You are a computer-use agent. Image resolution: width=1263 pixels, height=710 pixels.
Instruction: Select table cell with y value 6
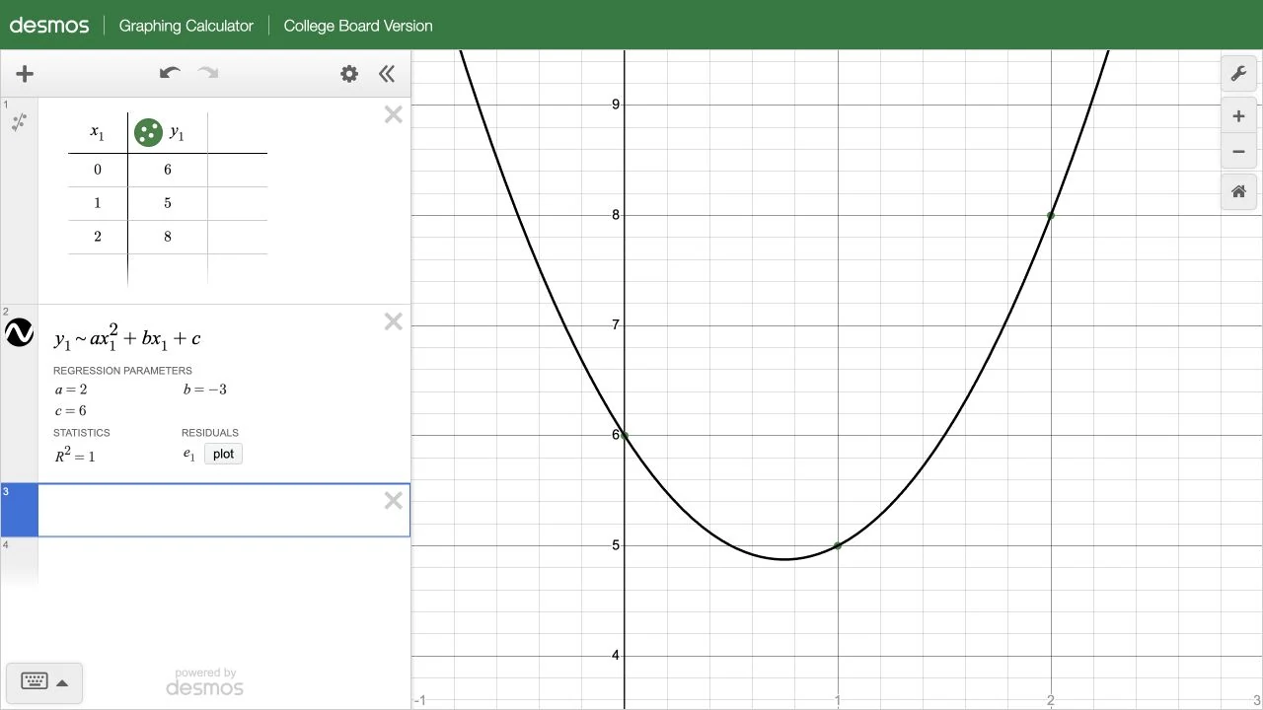point(168,170)
